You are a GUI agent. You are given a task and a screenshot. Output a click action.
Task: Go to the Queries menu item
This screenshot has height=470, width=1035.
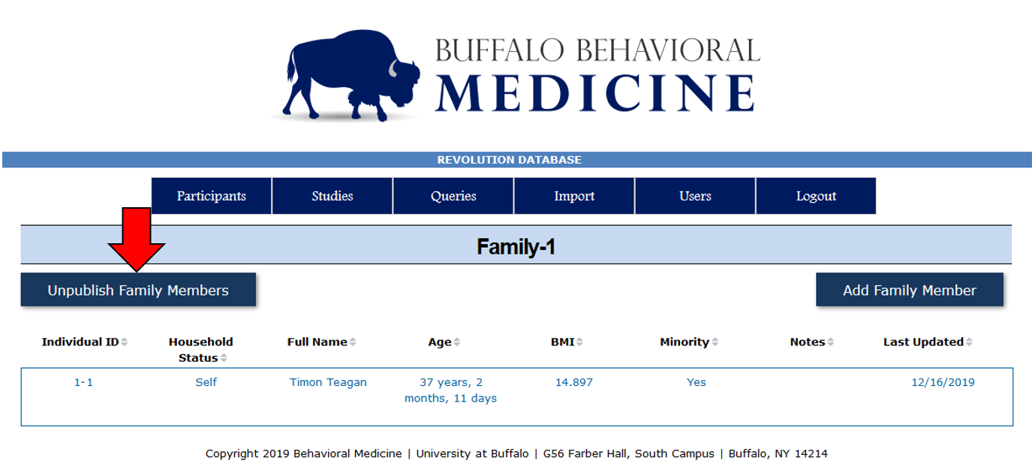pyautogui.click(x=453, y=196)
